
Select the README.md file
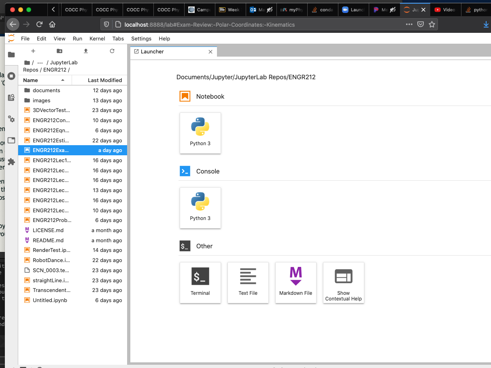point(48,240)
